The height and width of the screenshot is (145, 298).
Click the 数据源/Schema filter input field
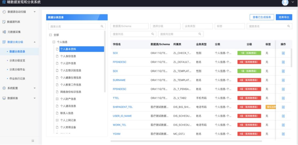point(129,26)
